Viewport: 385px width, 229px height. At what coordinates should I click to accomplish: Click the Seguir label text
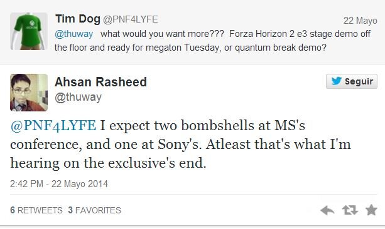click(x=359, y=81)
